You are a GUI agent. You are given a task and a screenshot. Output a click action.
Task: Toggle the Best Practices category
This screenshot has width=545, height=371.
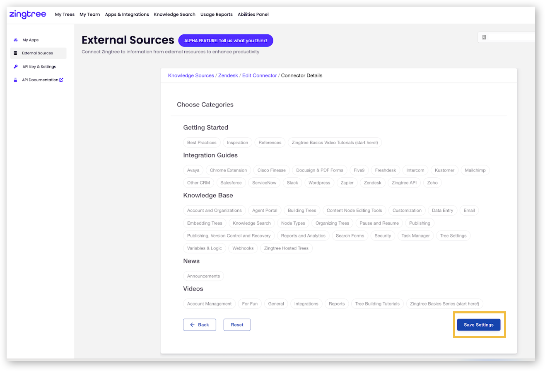[x=202, y=143]
